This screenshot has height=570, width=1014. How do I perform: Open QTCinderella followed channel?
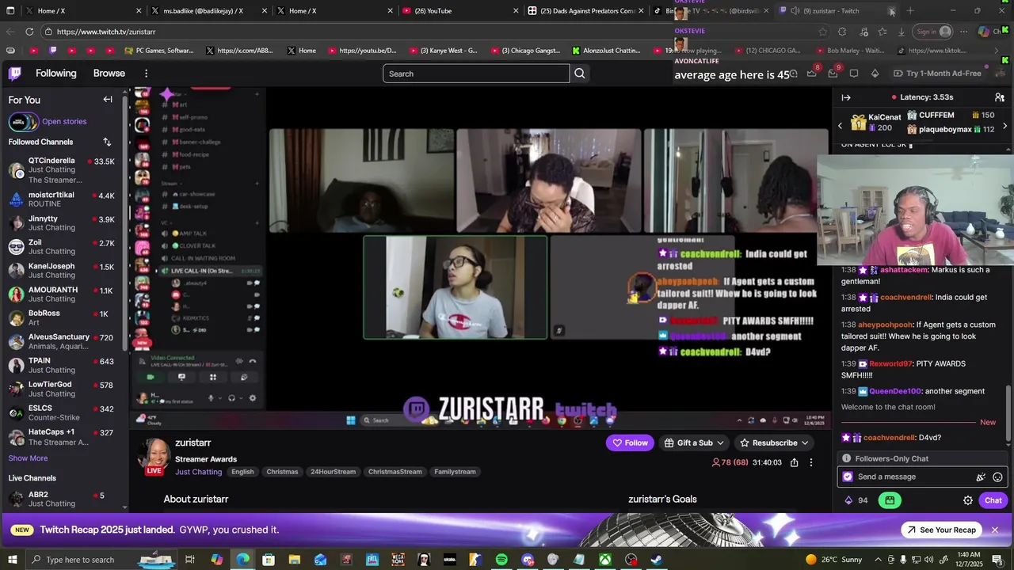(63, 170)
